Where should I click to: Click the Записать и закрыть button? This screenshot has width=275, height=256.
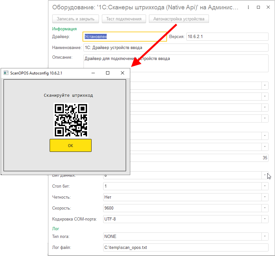(x=75, y=19)
